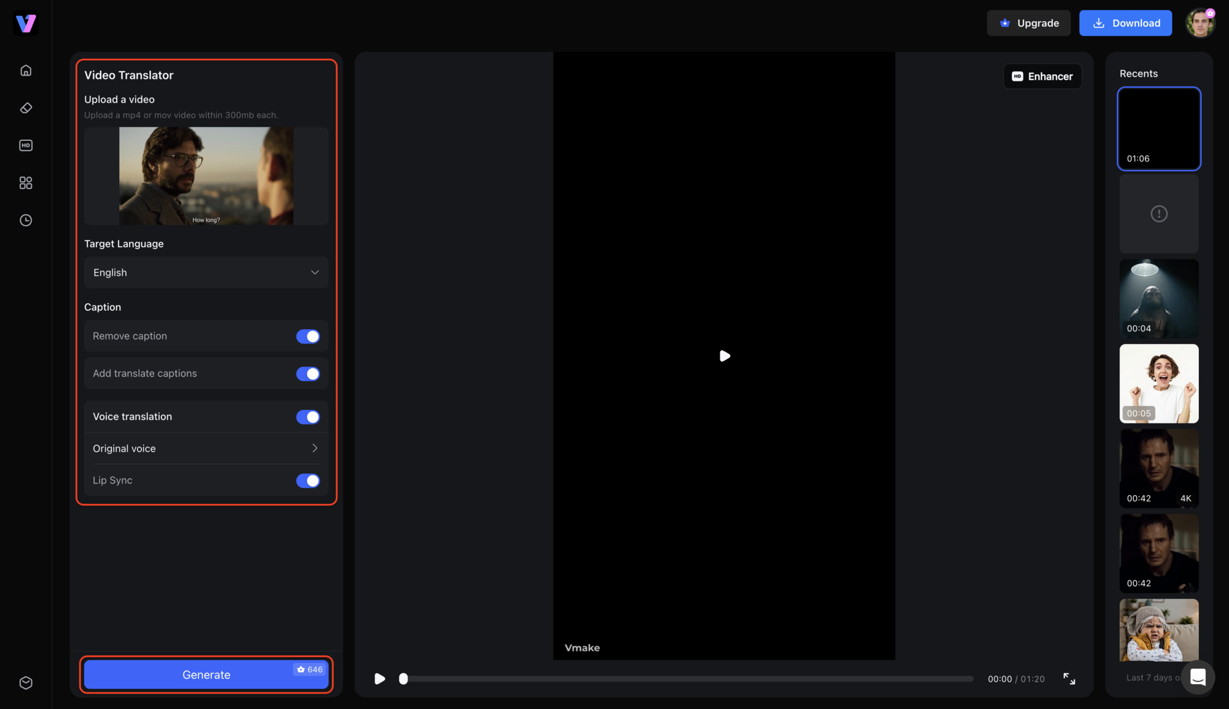The height and width of the screenshot is (709, 1229).
Task: Turn off Add translate captions toggle
Action: (308, 374)
